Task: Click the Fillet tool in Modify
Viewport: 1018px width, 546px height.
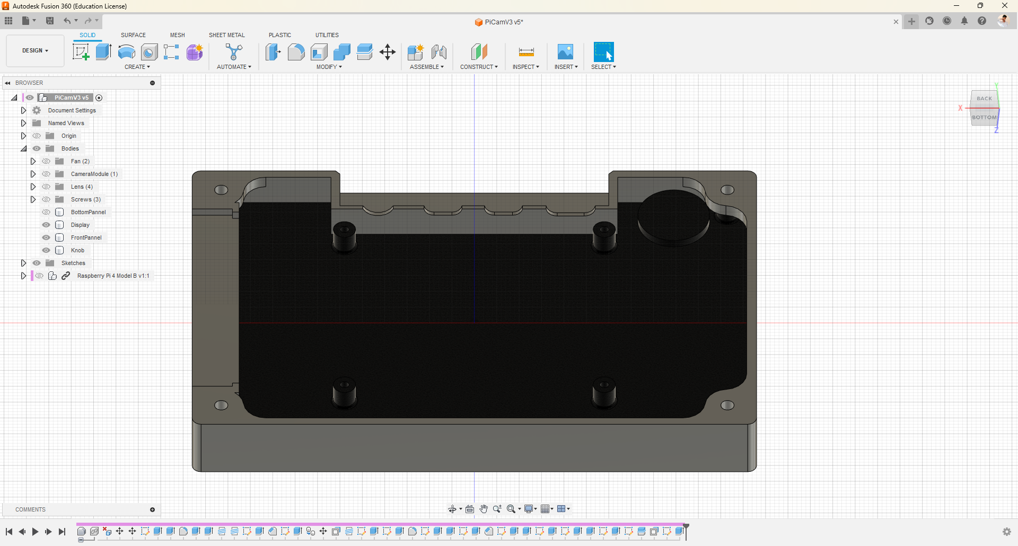Action: coord(296,52)
